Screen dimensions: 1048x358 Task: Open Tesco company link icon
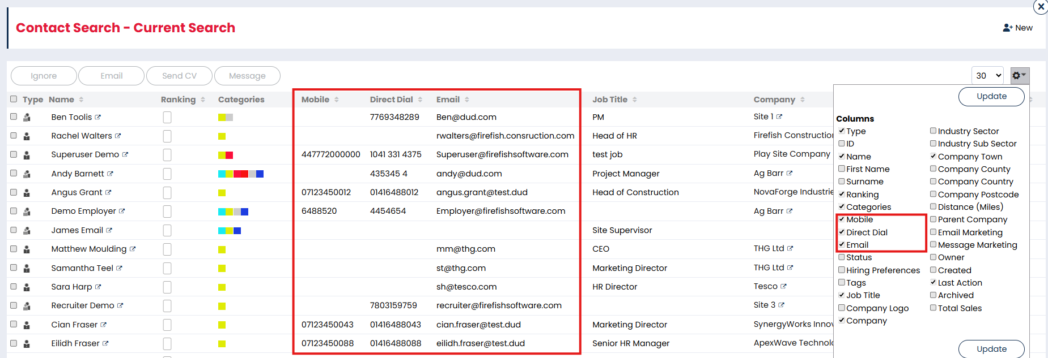click(783, 286)
